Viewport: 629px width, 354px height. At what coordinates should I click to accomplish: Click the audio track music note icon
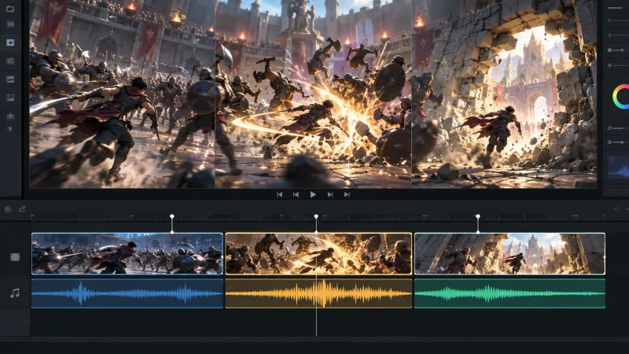pos(15,293)
